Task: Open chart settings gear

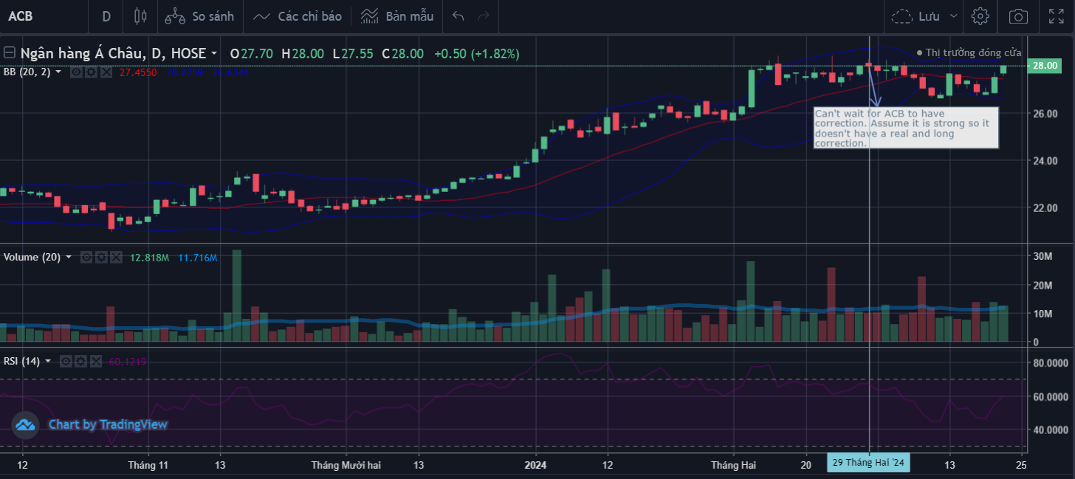Action: 980,16
